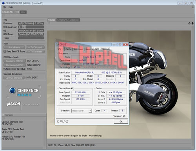
Task: Click the 12523 CB-CPU score text
Action: 34,65
